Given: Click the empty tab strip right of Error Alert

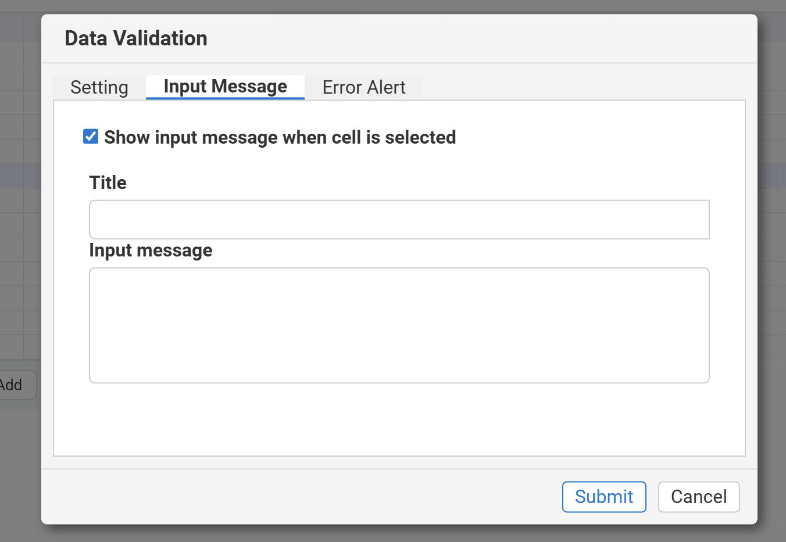Looking at the screenshot, I should coord(581,87).
